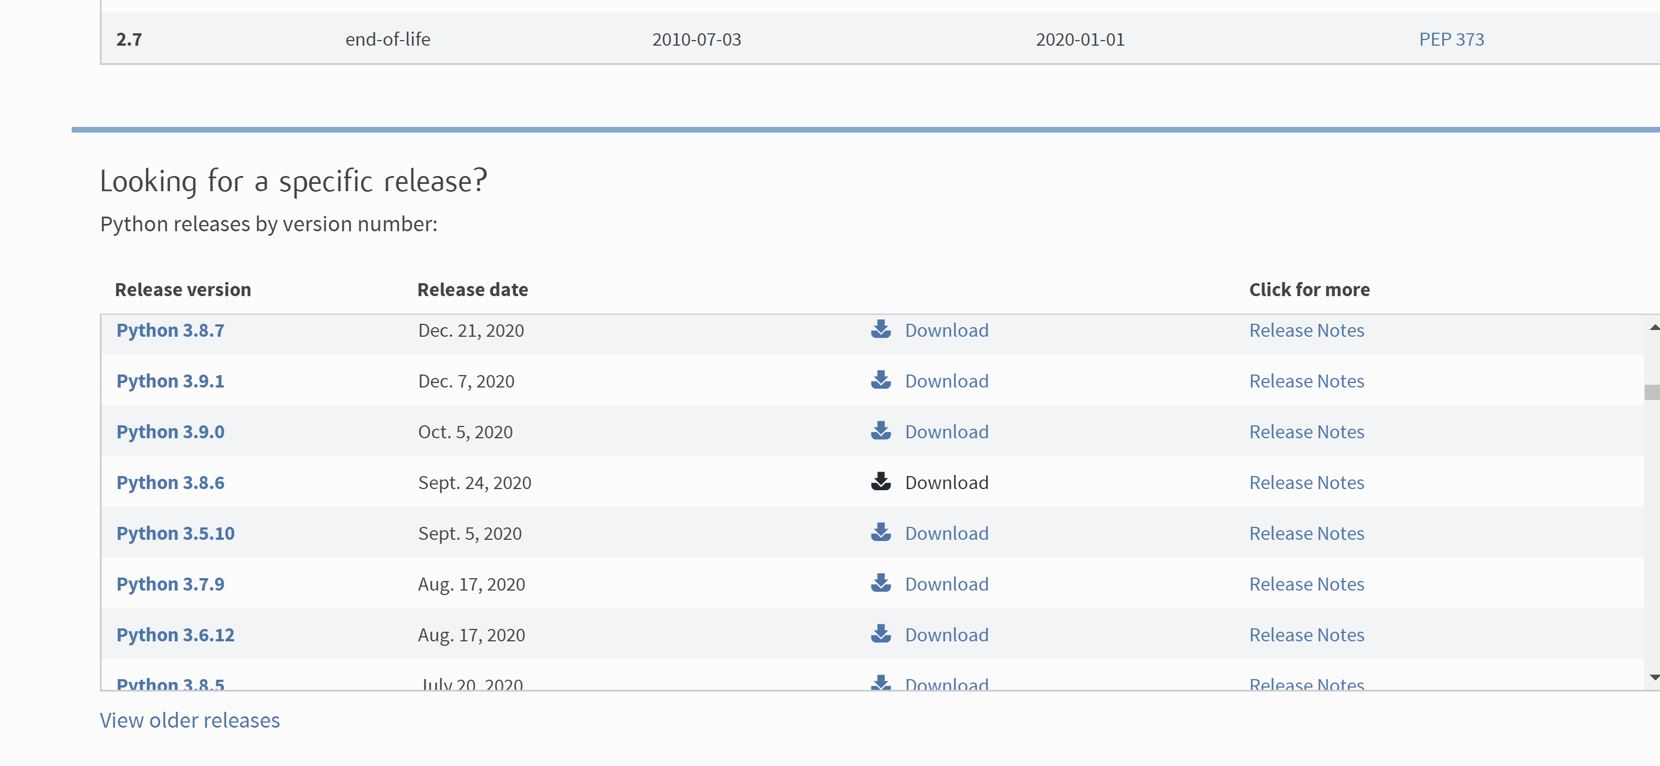
Task: Click Download text link for Python 3.9.0
Action: 947,432
